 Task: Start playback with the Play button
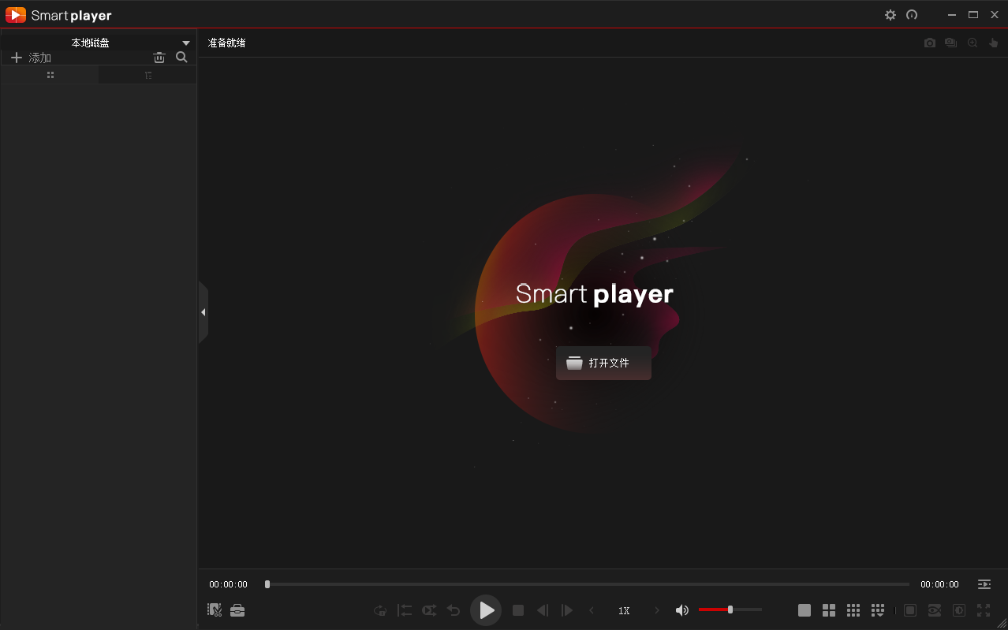(x=486, y=610)
